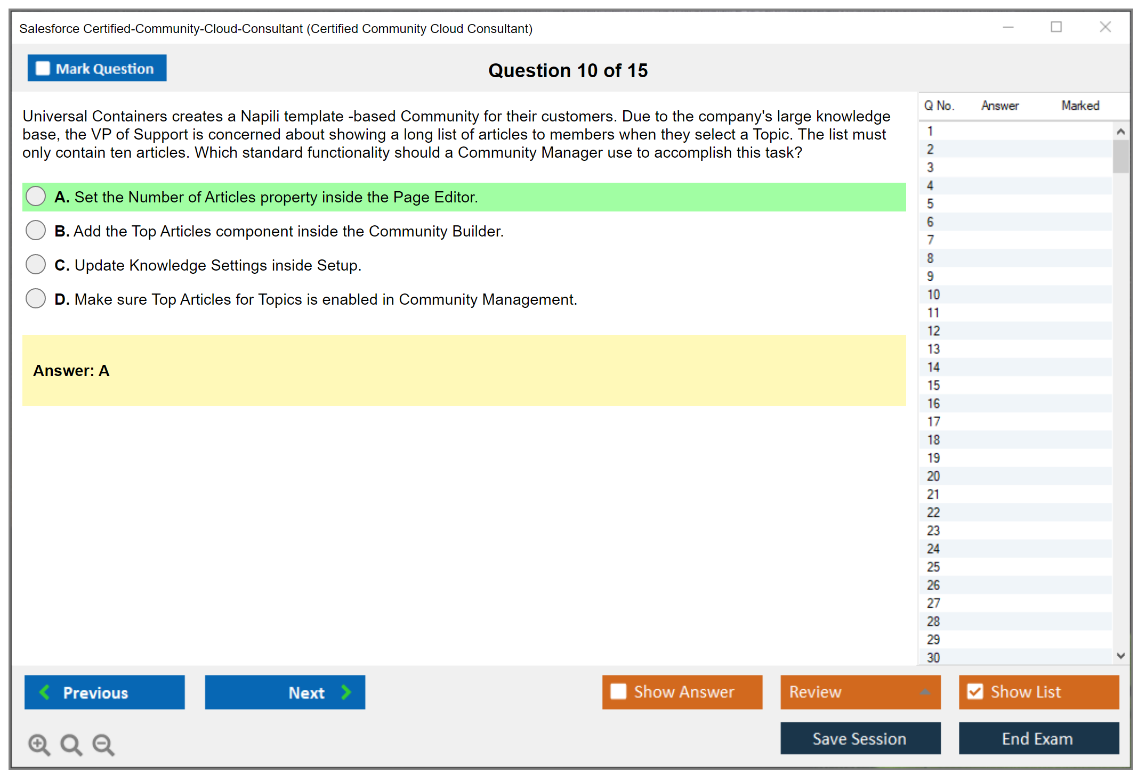
Task: Click the question list scrollbar thumb
Action: [1120, 156]
